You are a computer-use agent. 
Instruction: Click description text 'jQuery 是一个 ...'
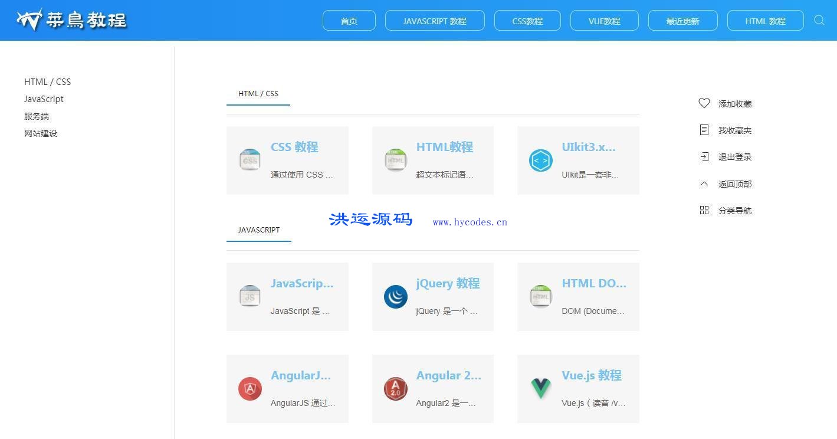point(447,311)
